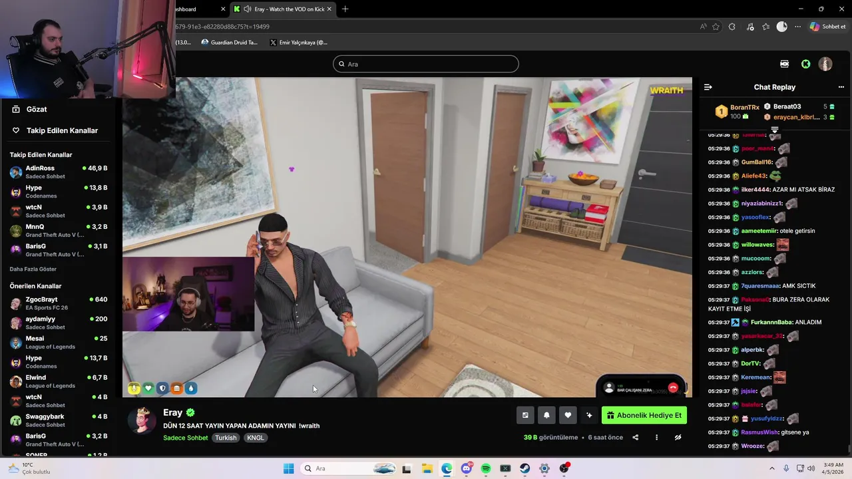Open Spotify from the taskbar
This screenshot has width=852, height=479.
486,468
